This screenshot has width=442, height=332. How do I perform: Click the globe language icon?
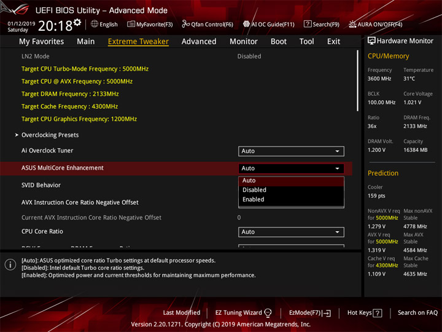[x=95, y=24]
